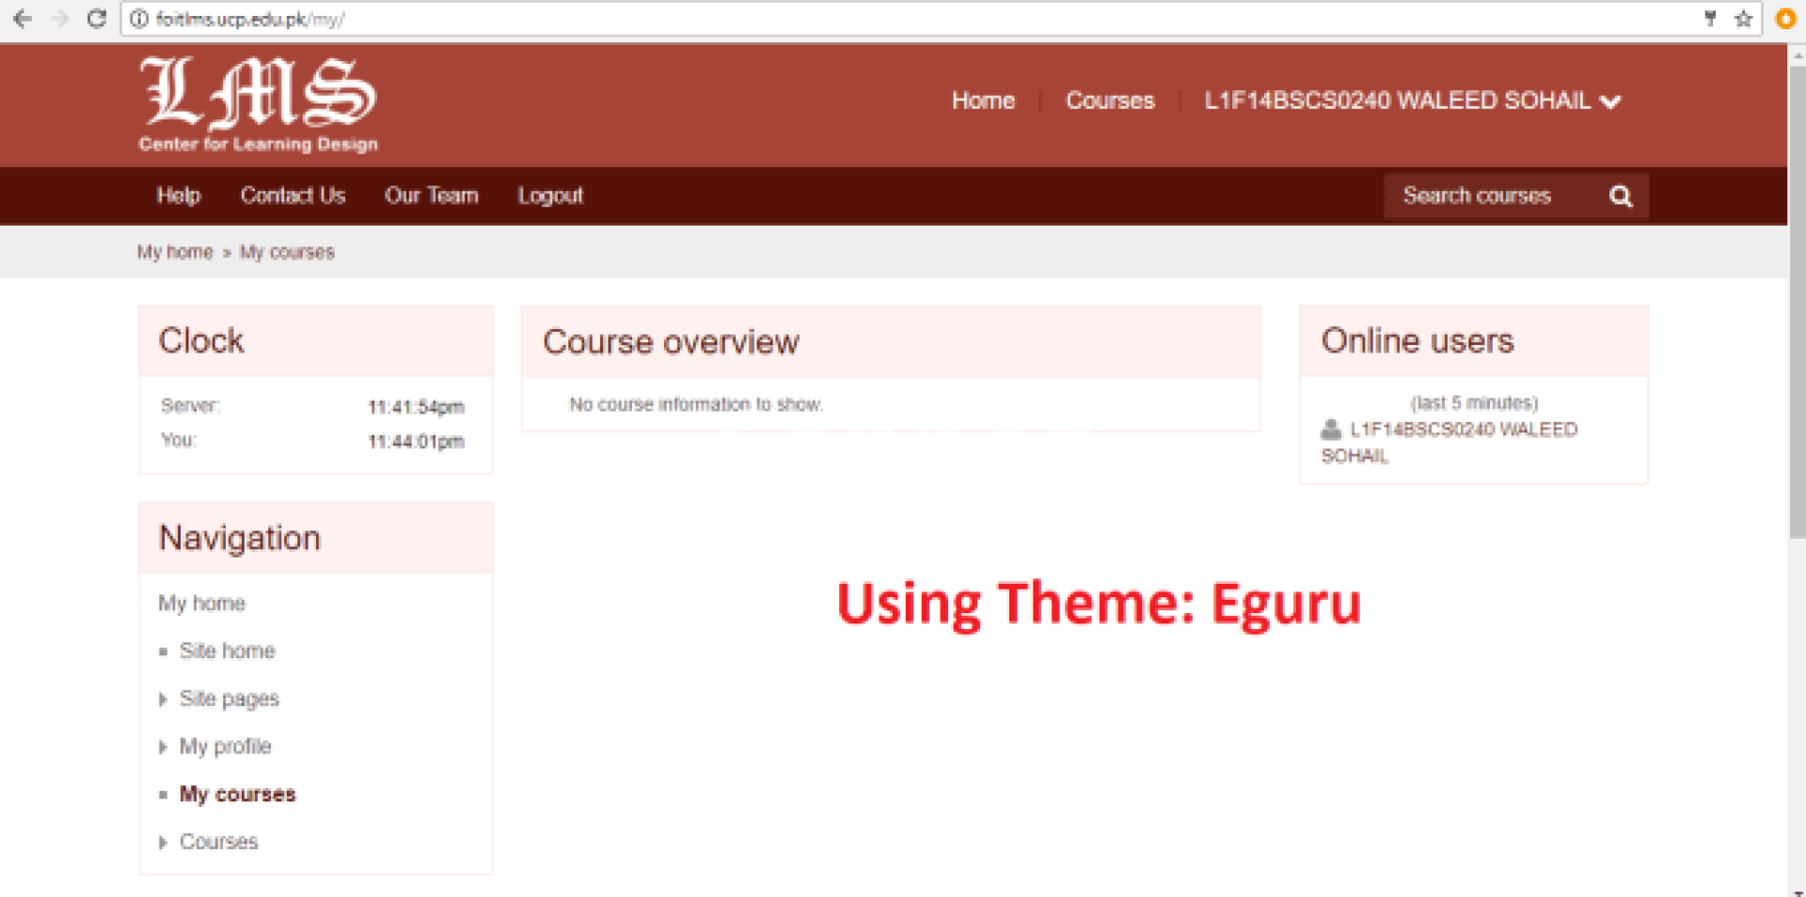Click the browser reload icon
The width and height of the screenshot is (1806, 897).
coord(96,19)
